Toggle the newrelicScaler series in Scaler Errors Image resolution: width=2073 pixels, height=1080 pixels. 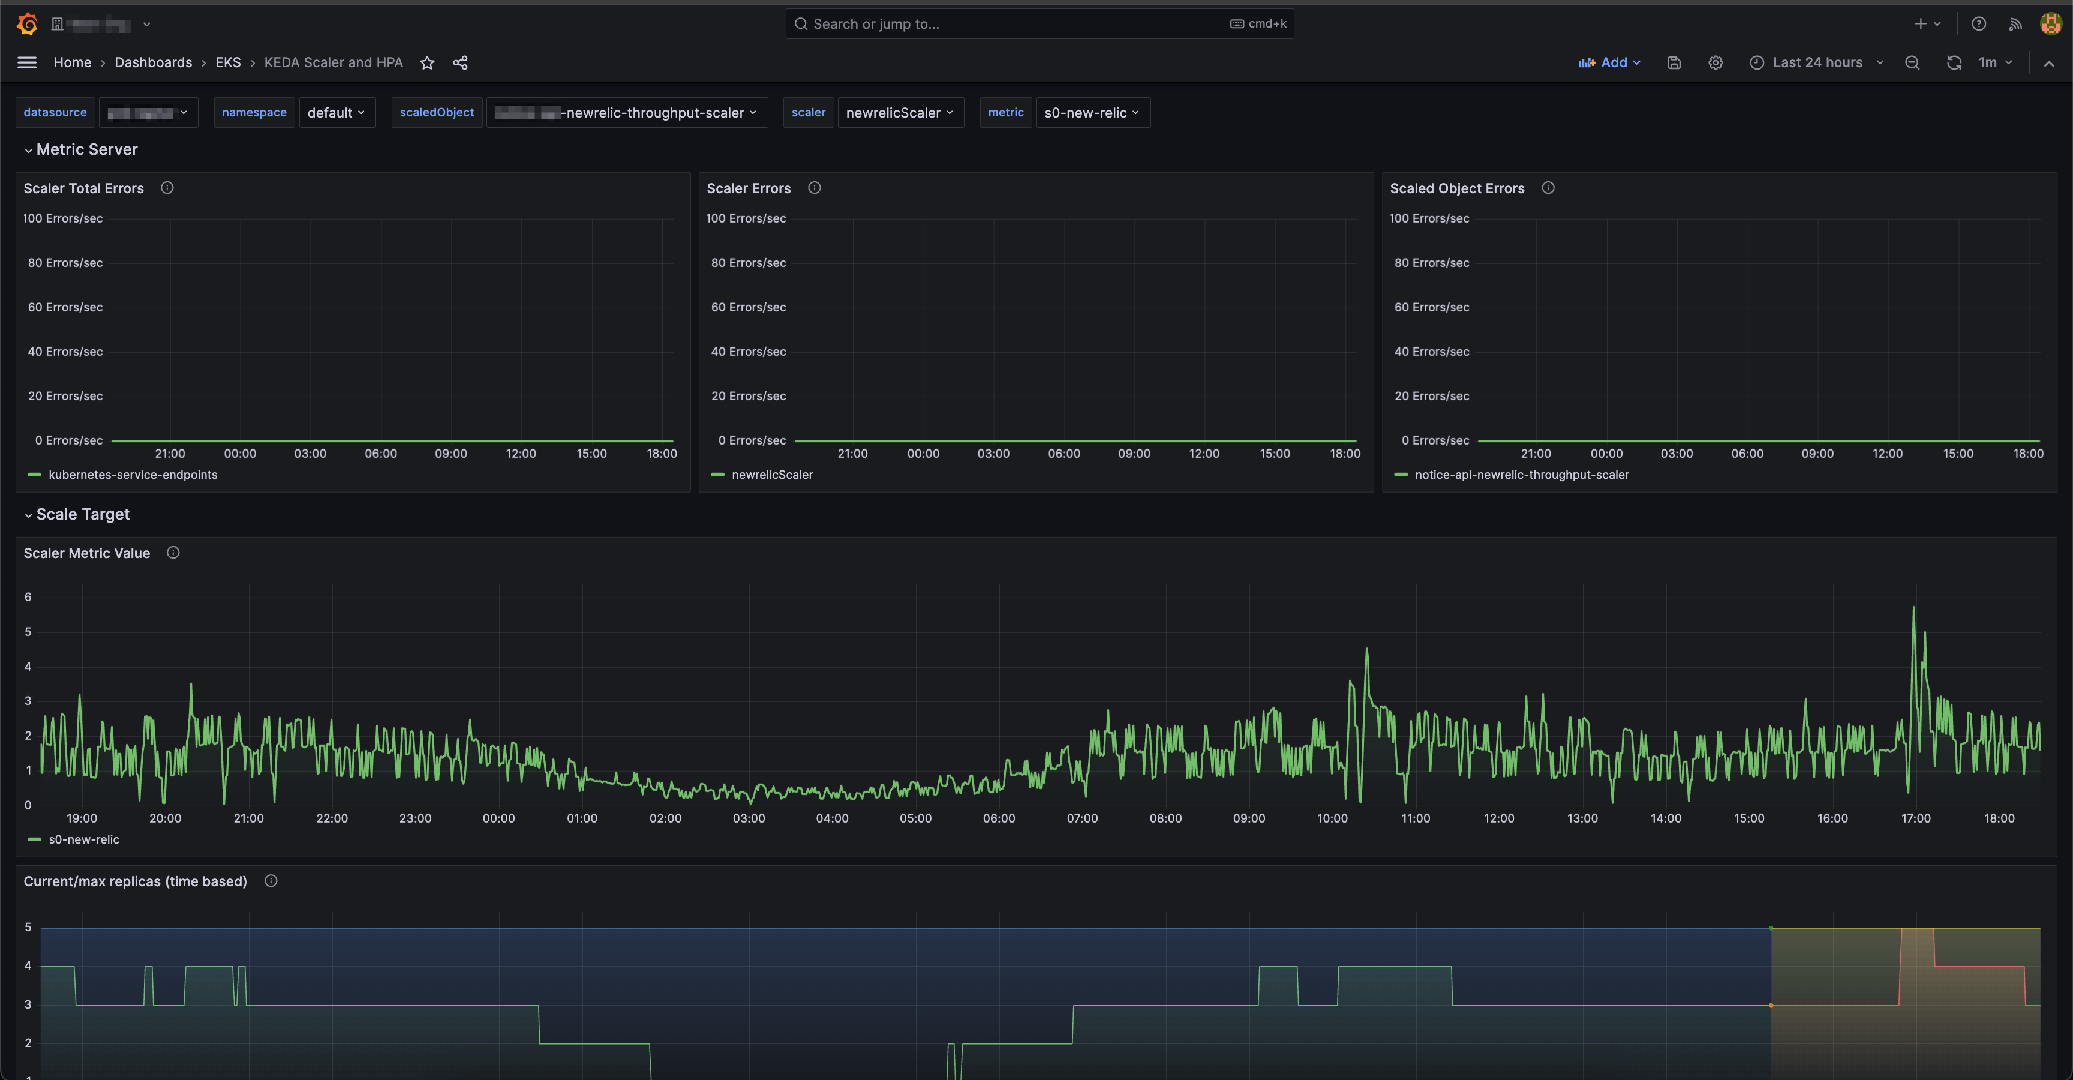click(772, 475)
